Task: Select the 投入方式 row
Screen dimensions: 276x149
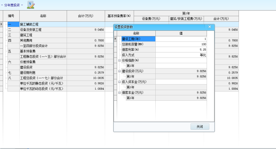Action: [138, 55]
